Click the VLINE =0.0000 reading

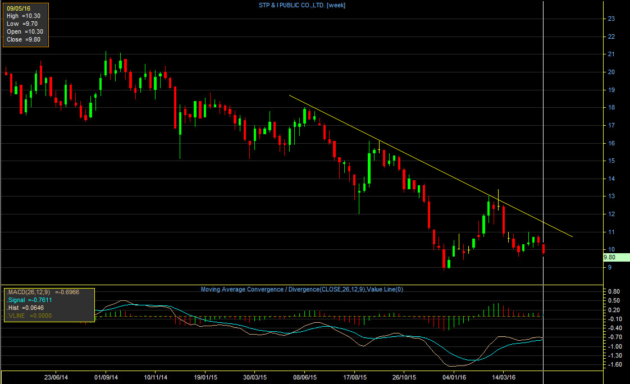[29, 316]
